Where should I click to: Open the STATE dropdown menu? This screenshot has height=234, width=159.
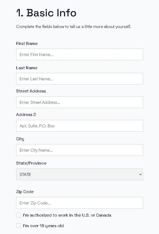tap(79, 175)
